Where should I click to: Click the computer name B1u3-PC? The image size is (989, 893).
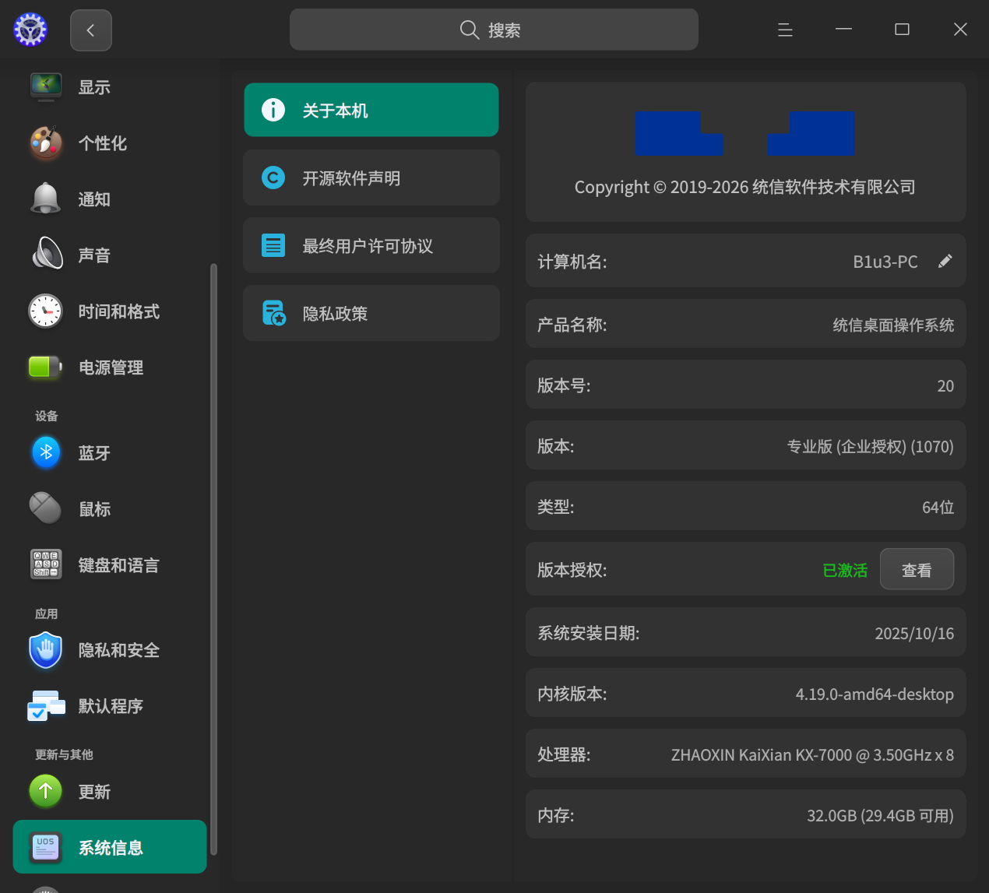coord(885,262)
